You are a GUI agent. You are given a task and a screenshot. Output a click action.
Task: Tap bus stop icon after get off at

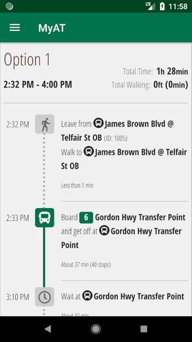pos(105,230)
